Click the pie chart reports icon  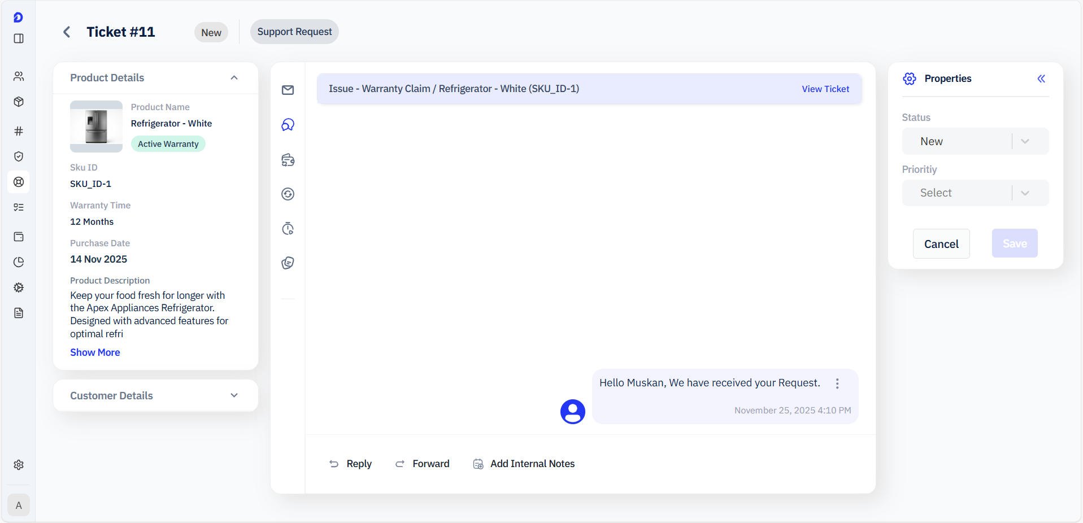19,262
